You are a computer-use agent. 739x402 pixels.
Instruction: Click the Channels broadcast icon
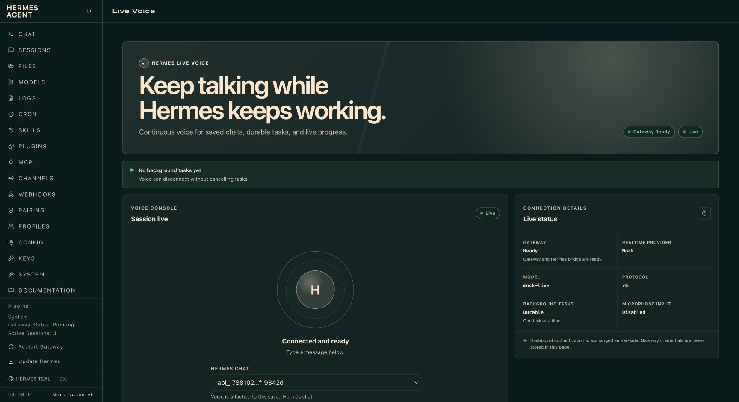11,178
